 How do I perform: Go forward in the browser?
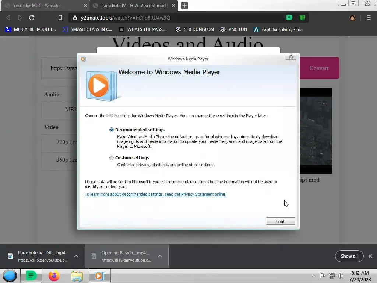tap(20, 18)
